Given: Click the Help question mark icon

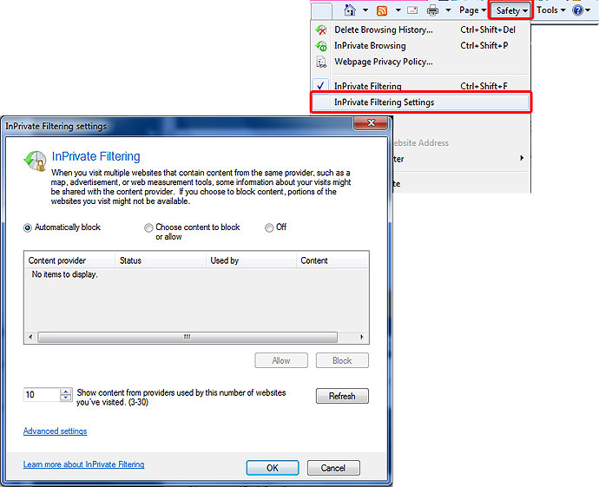Looking at the screenshot, I should point(577,10).
